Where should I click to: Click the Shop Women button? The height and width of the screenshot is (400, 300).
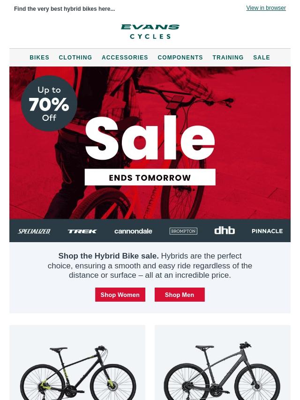(120, 295)
